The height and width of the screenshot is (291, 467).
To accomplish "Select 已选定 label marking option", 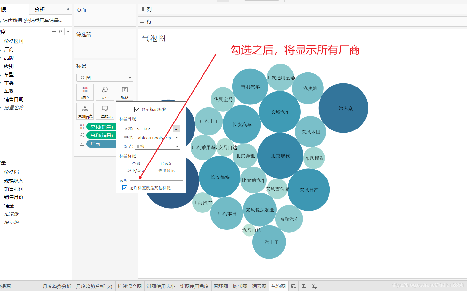I will (167, 163).
